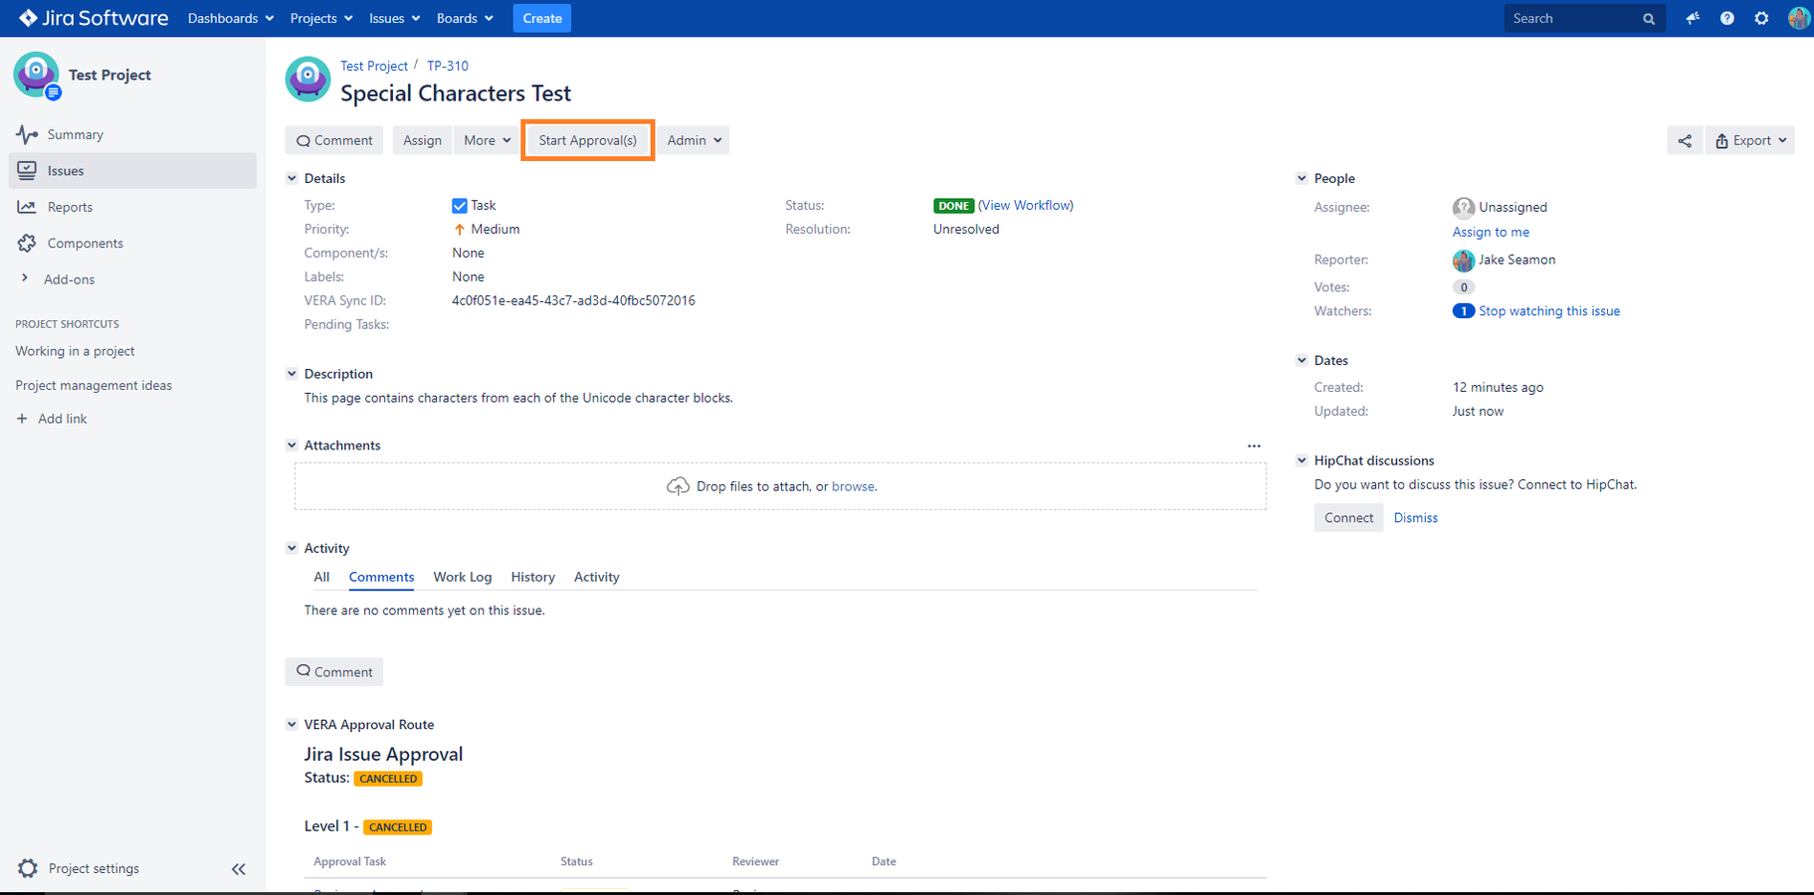Open the Admin dropdown

694,140
